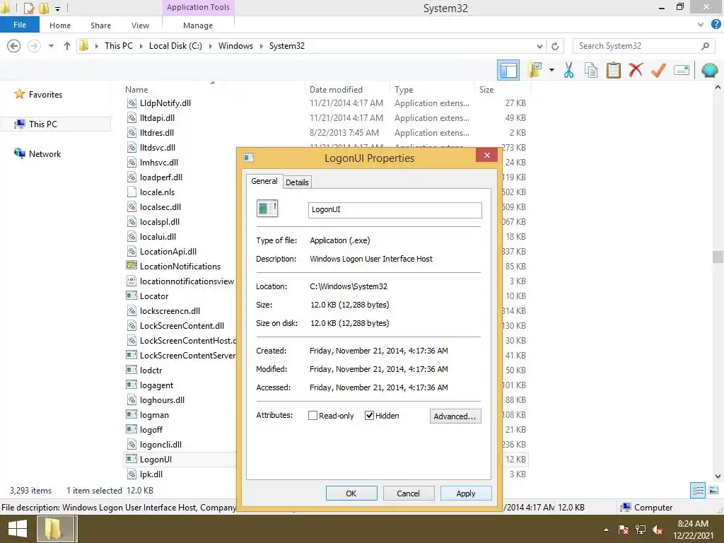This screenshot has height=543, width=724.
Task: Click OK in LogonUI Properties
Action: point(351,493)
